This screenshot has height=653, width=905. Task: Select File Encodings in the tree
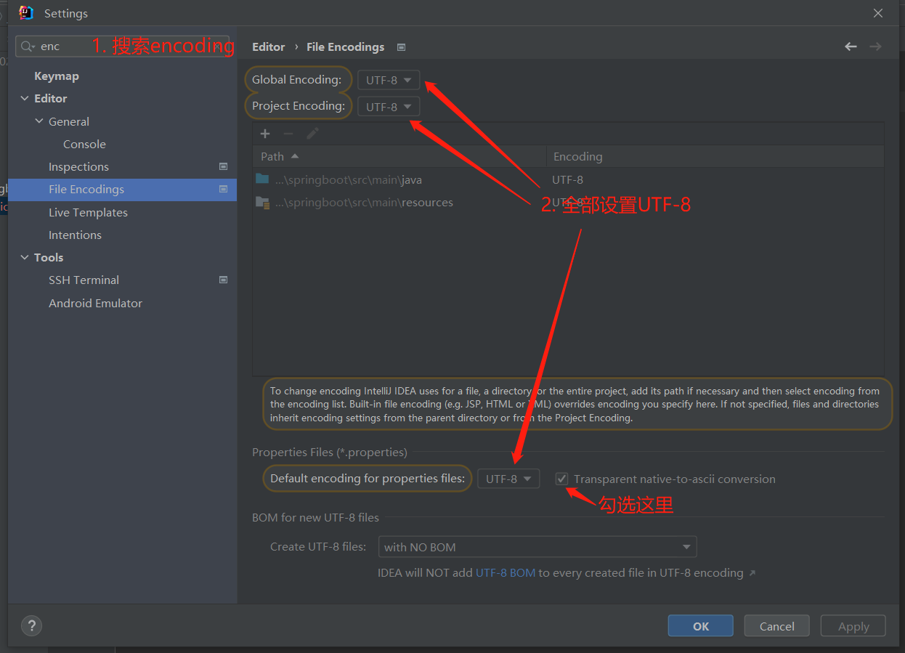pos(122,190)
